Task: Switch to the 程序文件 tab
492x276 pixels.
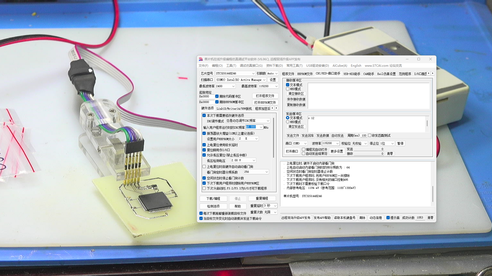Action: click(288, 74)
